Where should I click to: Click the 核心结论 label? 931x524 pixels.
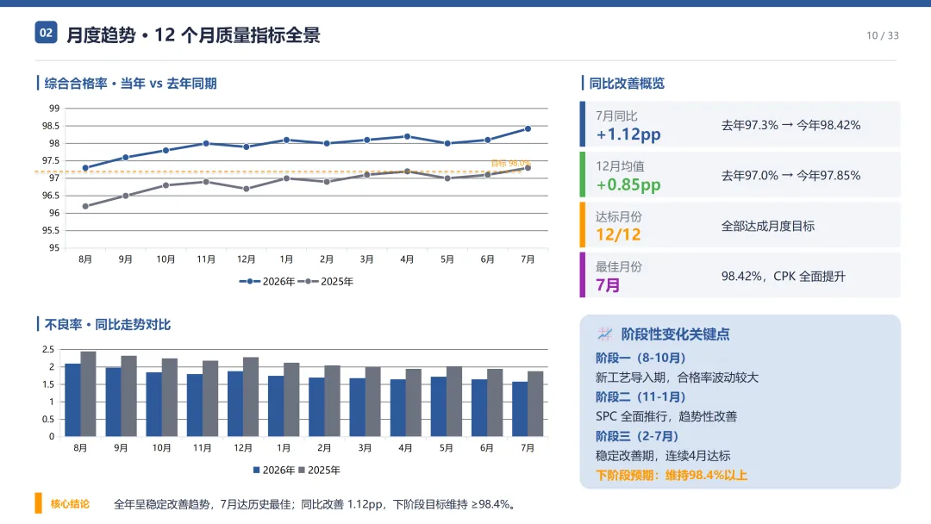tap(70, 504)
